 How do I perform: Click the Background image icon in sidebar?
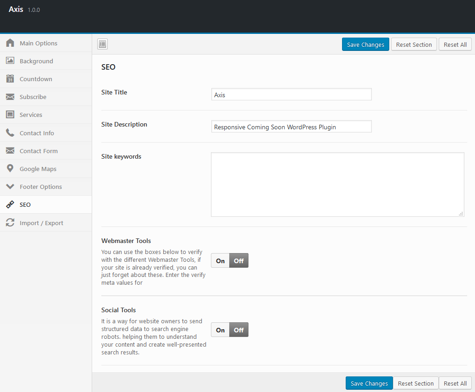click(10, 61)
